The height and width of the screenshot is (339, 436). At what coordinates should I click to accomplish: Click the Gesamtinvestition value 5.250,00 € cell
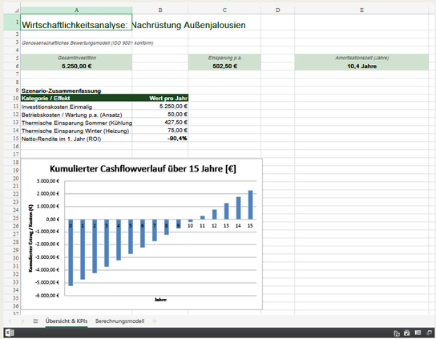tap(76, 67)
